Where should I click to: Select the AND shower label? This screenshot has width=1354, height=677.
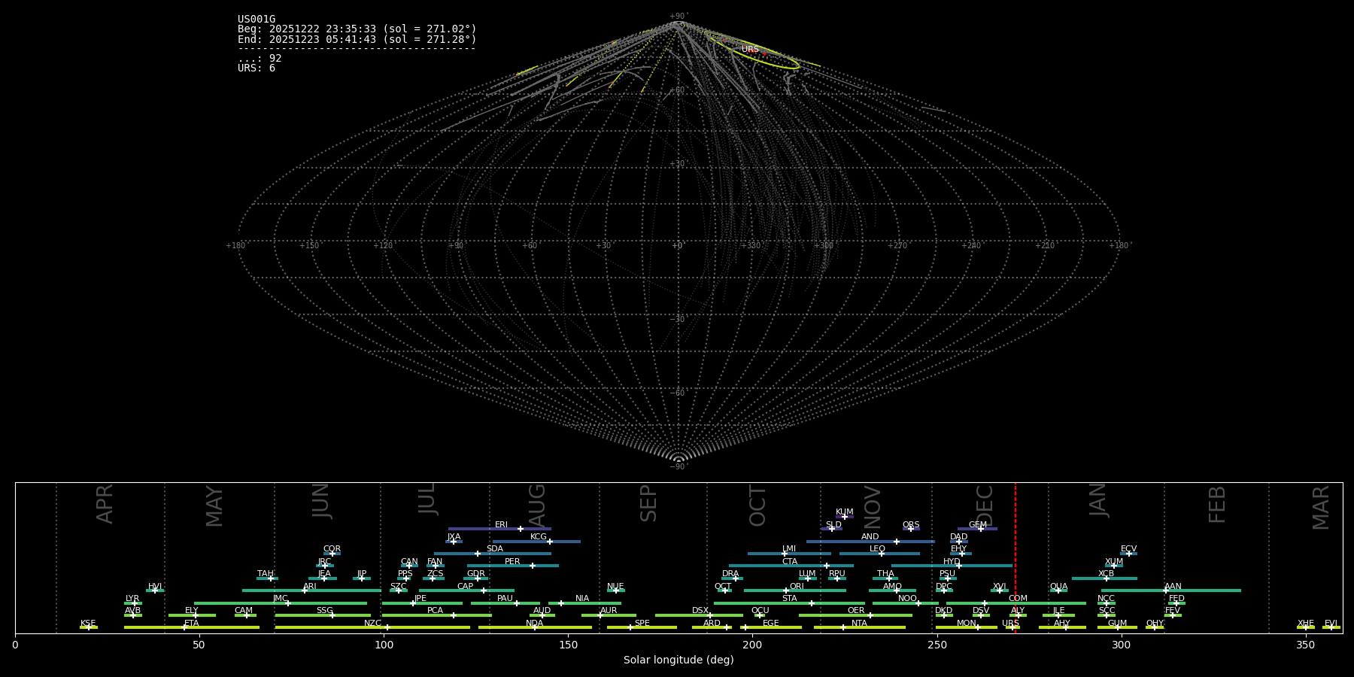pos(870,537)
